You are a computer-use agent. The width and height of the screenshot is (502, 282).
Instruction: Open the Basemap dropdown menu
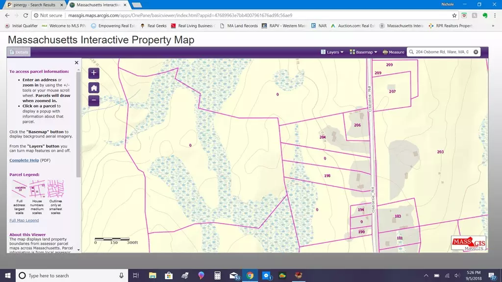click(363, 52)
